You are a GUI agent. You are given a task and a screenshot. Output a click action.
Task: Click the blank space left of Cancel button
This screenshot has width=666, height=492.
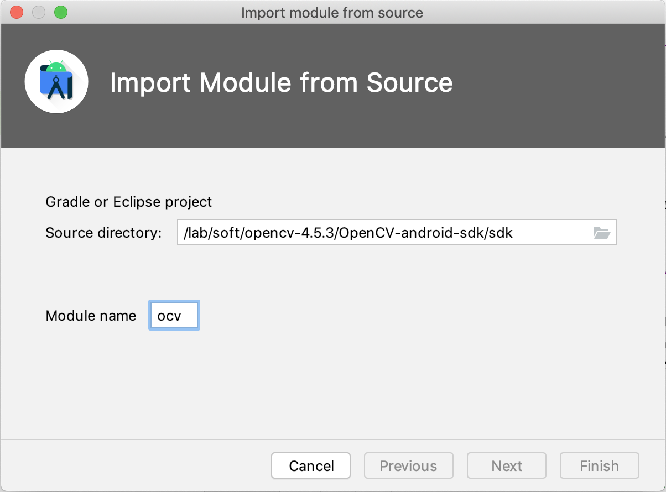[138, 466]
